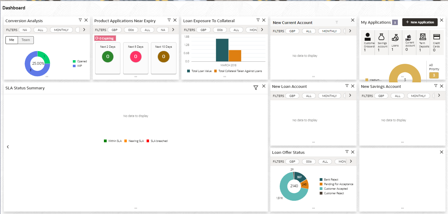Click Term Deposits icon in My Applications
The image size is (448, 214).
coord(423,37)
